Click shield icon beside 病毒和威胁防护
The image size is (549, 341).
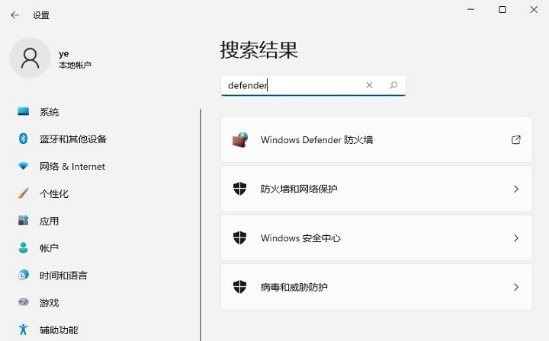[240, 287]
